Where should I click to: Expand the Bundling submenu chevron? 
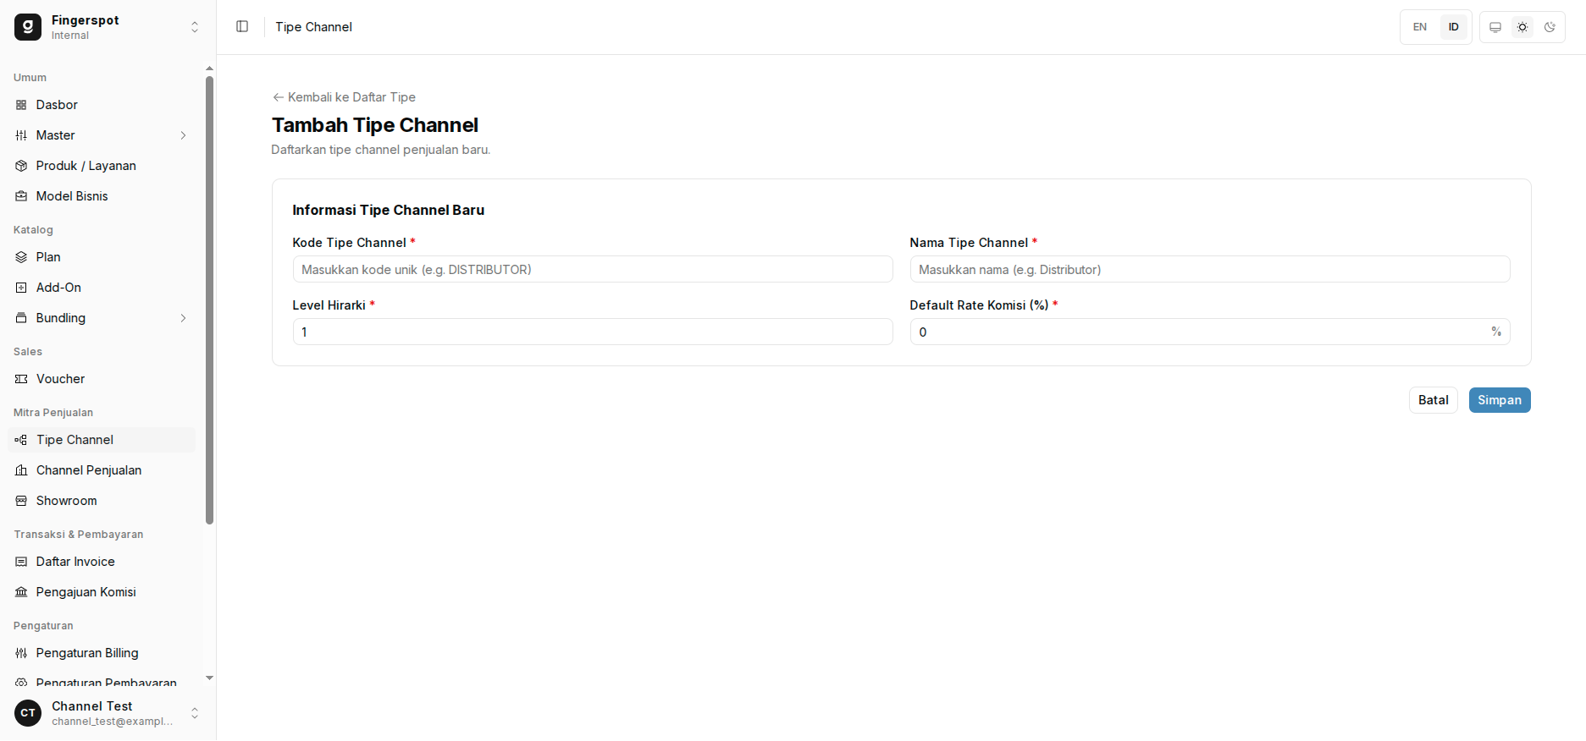(x=183, y=318)
